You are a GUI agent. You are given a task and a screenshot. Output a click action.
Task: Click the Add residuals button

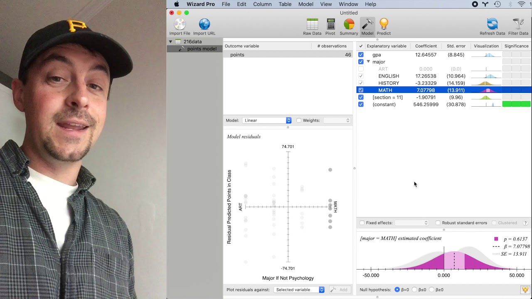[339, 290]
